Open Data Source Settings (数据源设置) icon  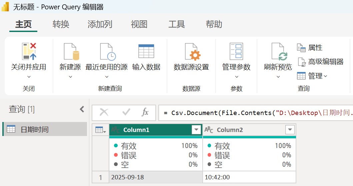[192, 52]
